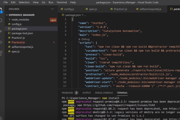The image size is (180, 120).
Task: Click the "protractor" key on line 14
Action: coord(94,74)
